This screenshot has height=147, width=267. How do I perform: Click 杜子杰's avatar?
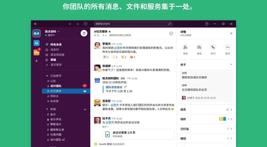(x=97, y=120)
